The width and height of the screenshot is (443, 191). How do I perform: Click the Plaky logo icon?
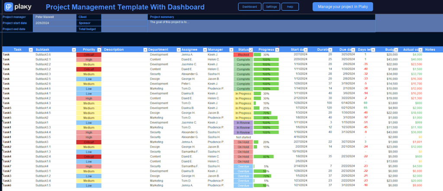[x=8, y=7]
